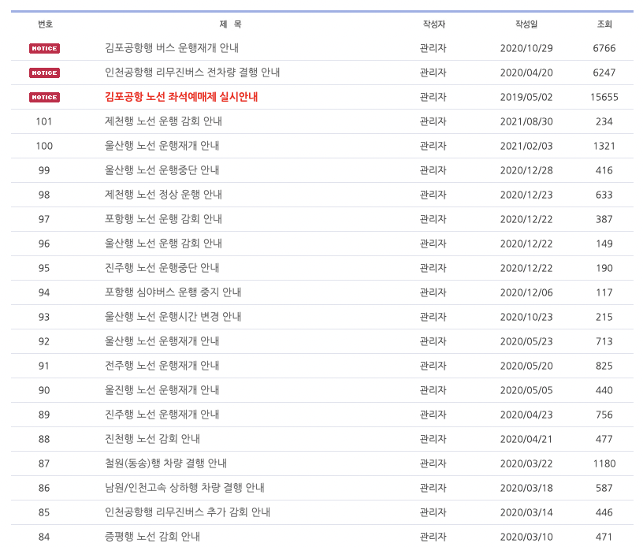Click date 2020/05/20
The width and height of the screenshot is (643, 547).
[x=526, y=366]
